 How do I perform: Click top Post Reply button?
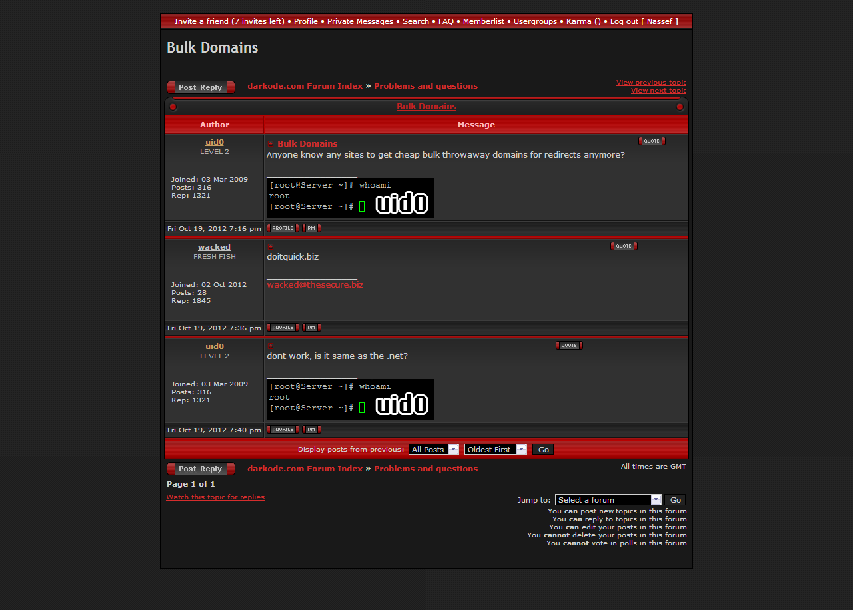[x=201, y=87]
